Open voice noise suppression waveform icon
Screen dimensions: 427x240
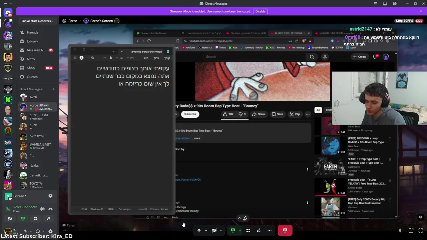pyautogui.click(x=42, y=209)
